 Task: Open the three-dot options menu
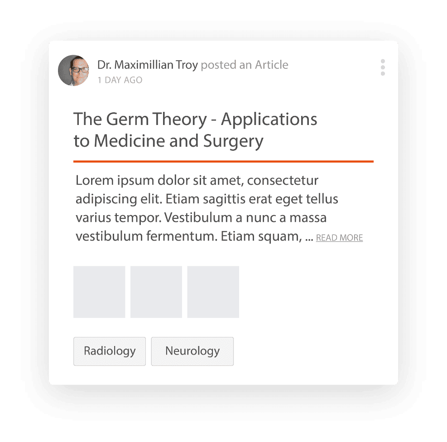(383, 67)
